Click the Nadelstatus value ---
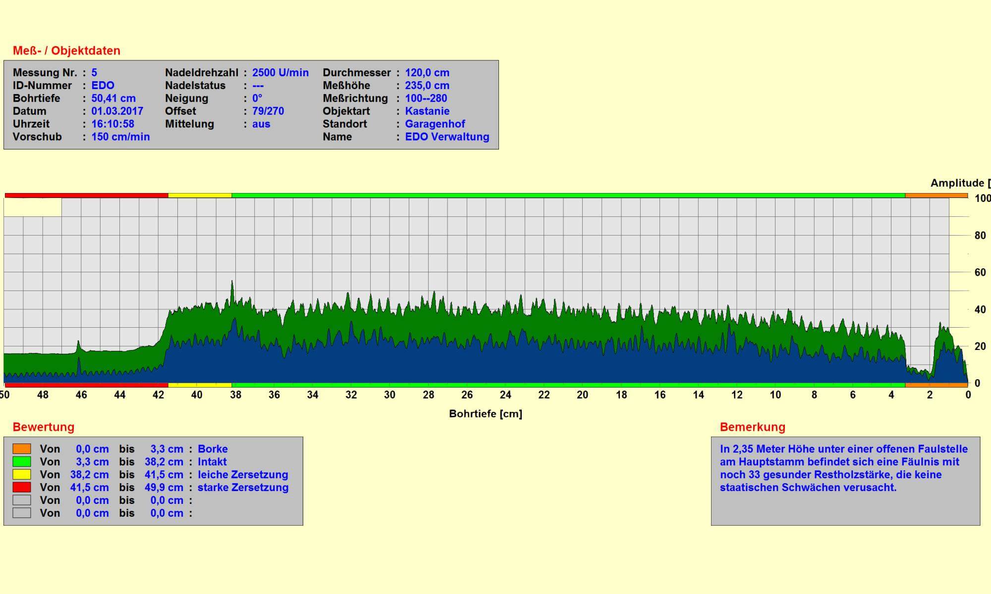The image size is (991, 594). (x=258, y=86)
